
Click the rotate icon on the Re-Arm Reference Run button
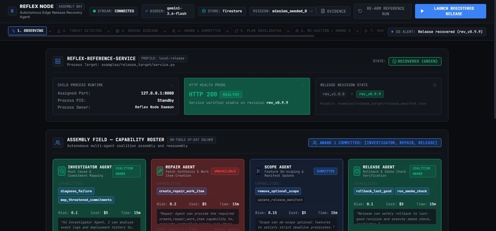[x=360, y=12]
